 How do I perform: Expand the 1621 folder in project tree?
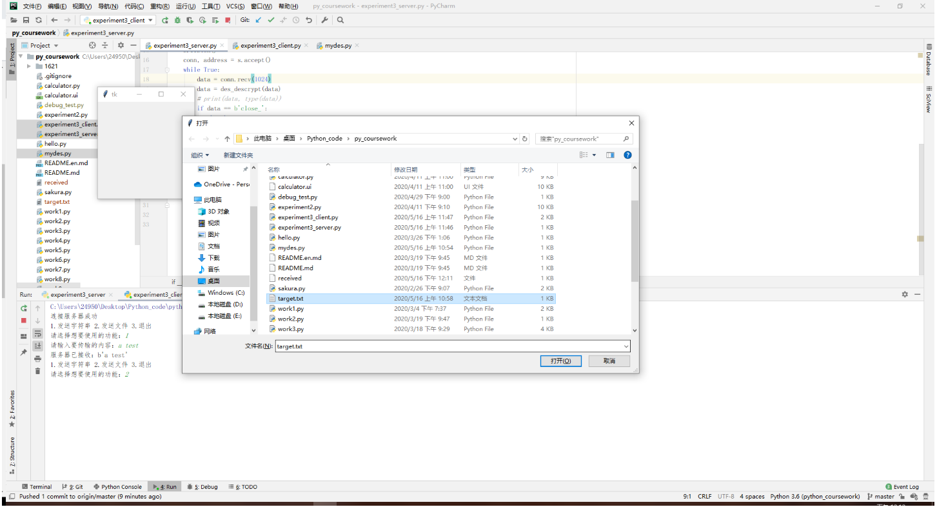(29, 66)
